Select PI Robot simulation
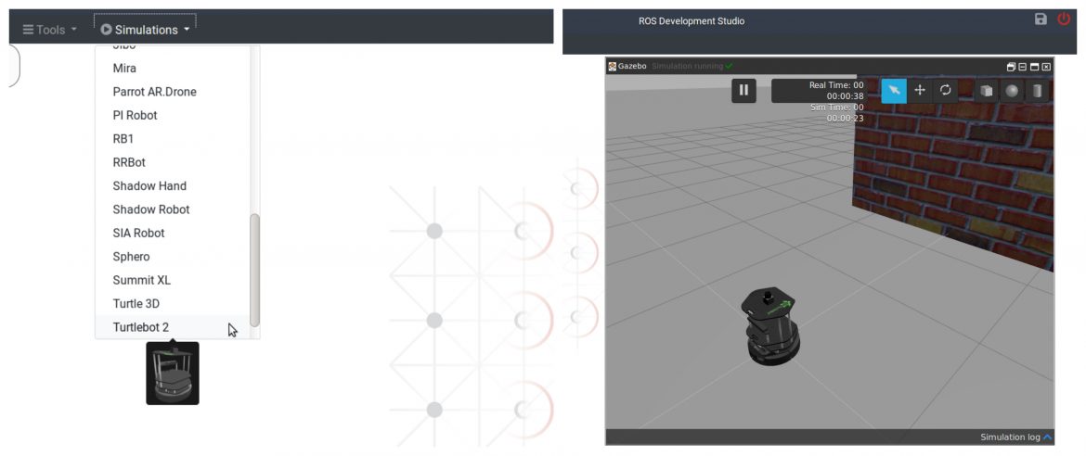The height and width of the screenshot is (456, 1086). point(173,116)
